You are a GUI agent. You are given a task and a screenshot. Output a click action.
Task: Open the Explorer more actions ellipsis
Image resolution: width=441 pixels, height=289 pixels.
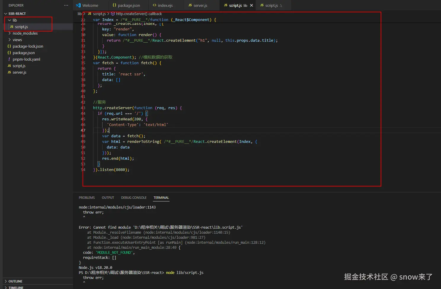[66, 5]
